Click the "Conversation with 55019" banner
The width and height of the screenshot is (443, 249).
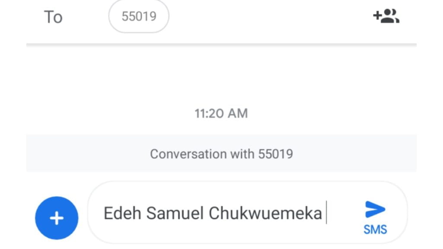pos(221,154)
